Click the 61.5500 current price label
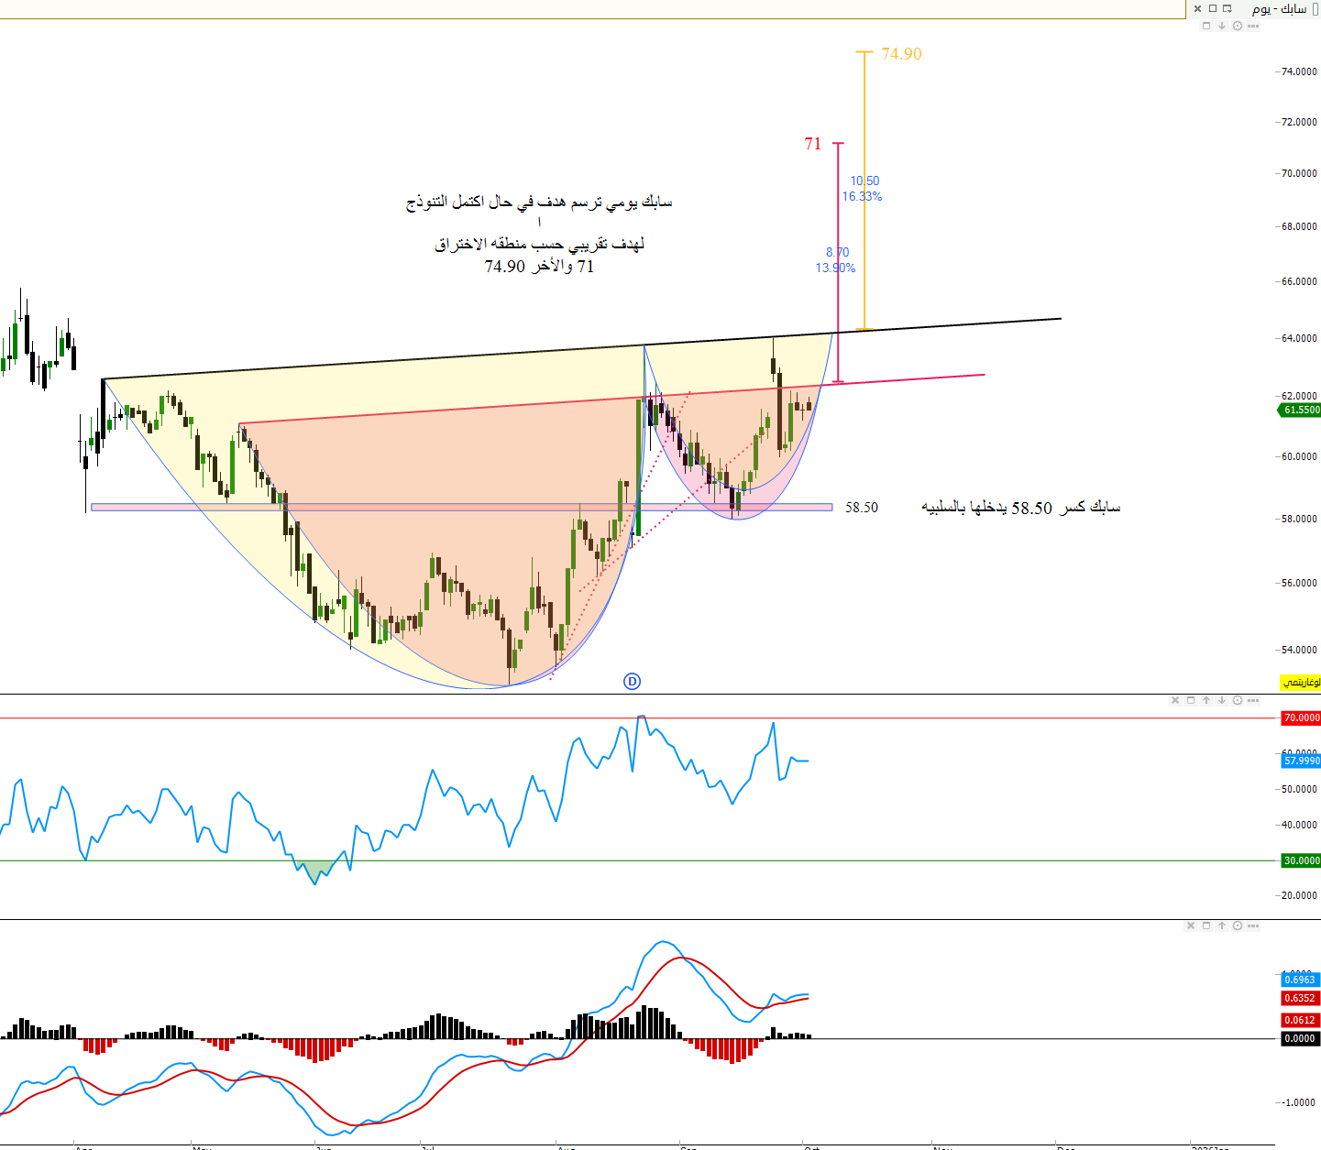The width and height of the screenshot is (1321, 1150). click(x=1301, y=411)
